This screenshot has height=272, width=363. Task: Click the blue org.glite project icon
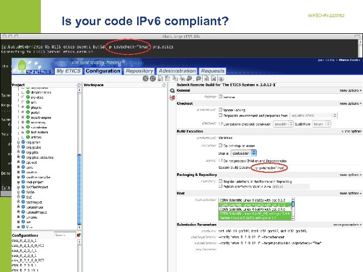[x=23, y=152]
